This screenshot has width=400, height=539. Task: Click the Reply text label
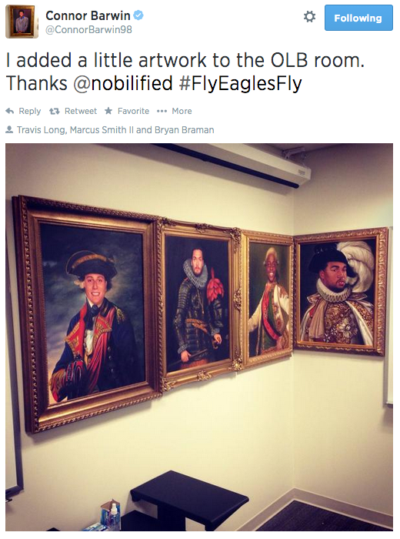click(x=30, y=111)
